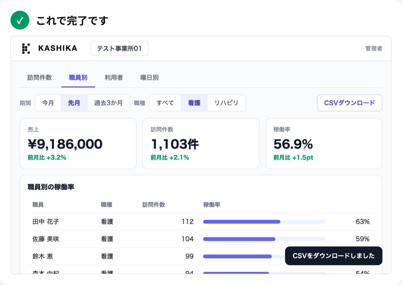Select 過去3か月 as the period
The height and width of the screenshot is (285, 402).
108,103
